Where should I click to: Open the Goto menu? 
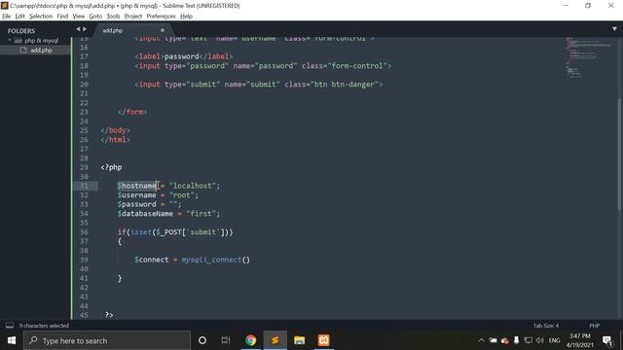click(x=95, y=17)
